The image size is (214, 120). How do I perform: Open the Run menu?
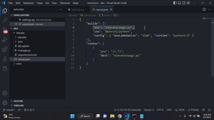click(54, 3)
